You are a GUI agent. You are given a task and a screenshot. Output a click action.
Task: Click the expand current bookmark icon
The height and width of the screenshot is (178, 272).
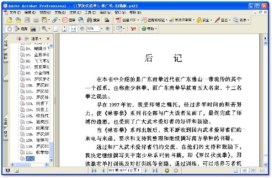click(x=26, y=38)
